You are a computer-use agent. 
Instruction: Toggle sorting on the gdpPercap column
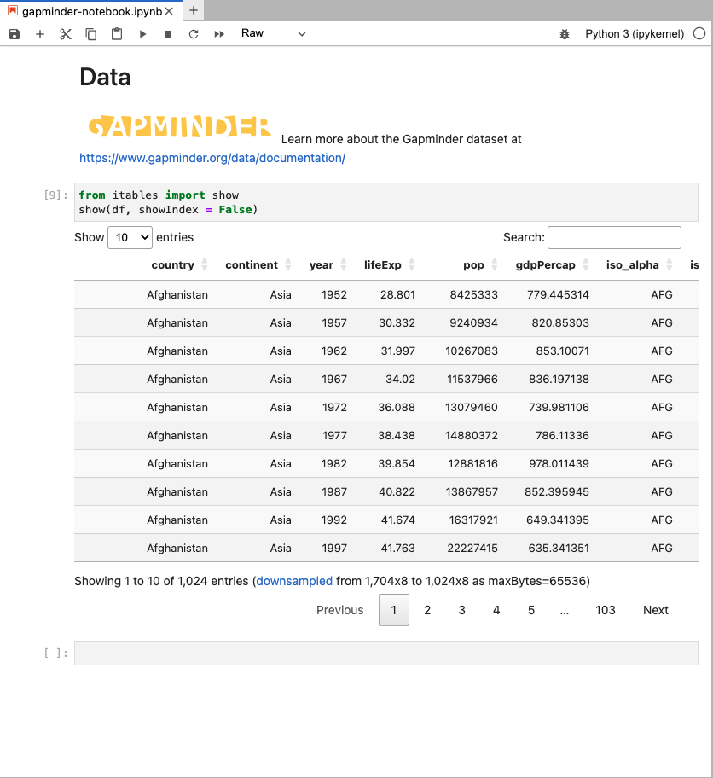(x=546, y=264)
